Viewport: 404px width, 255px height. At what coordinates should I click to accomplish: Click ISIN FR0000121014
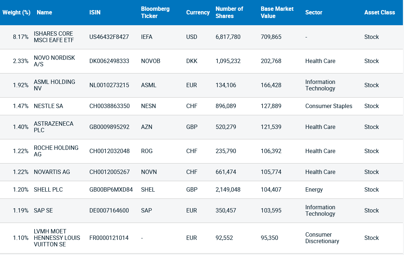pos(109,238)
